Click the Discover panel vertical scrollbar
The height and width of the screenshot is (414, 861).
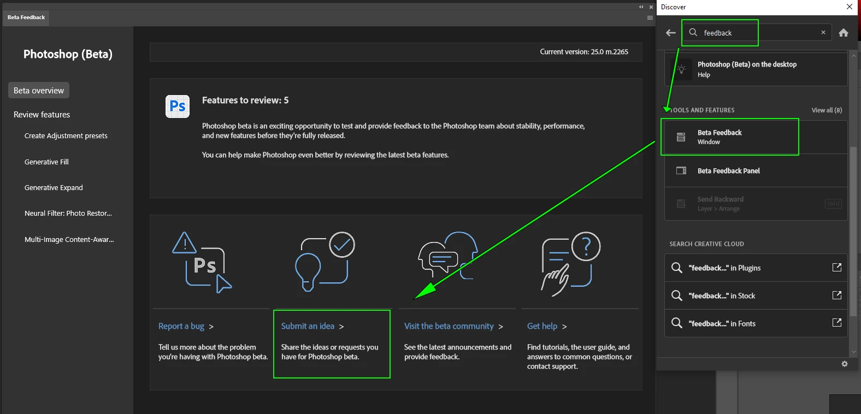pyautogui.click(x=853, y=231)
